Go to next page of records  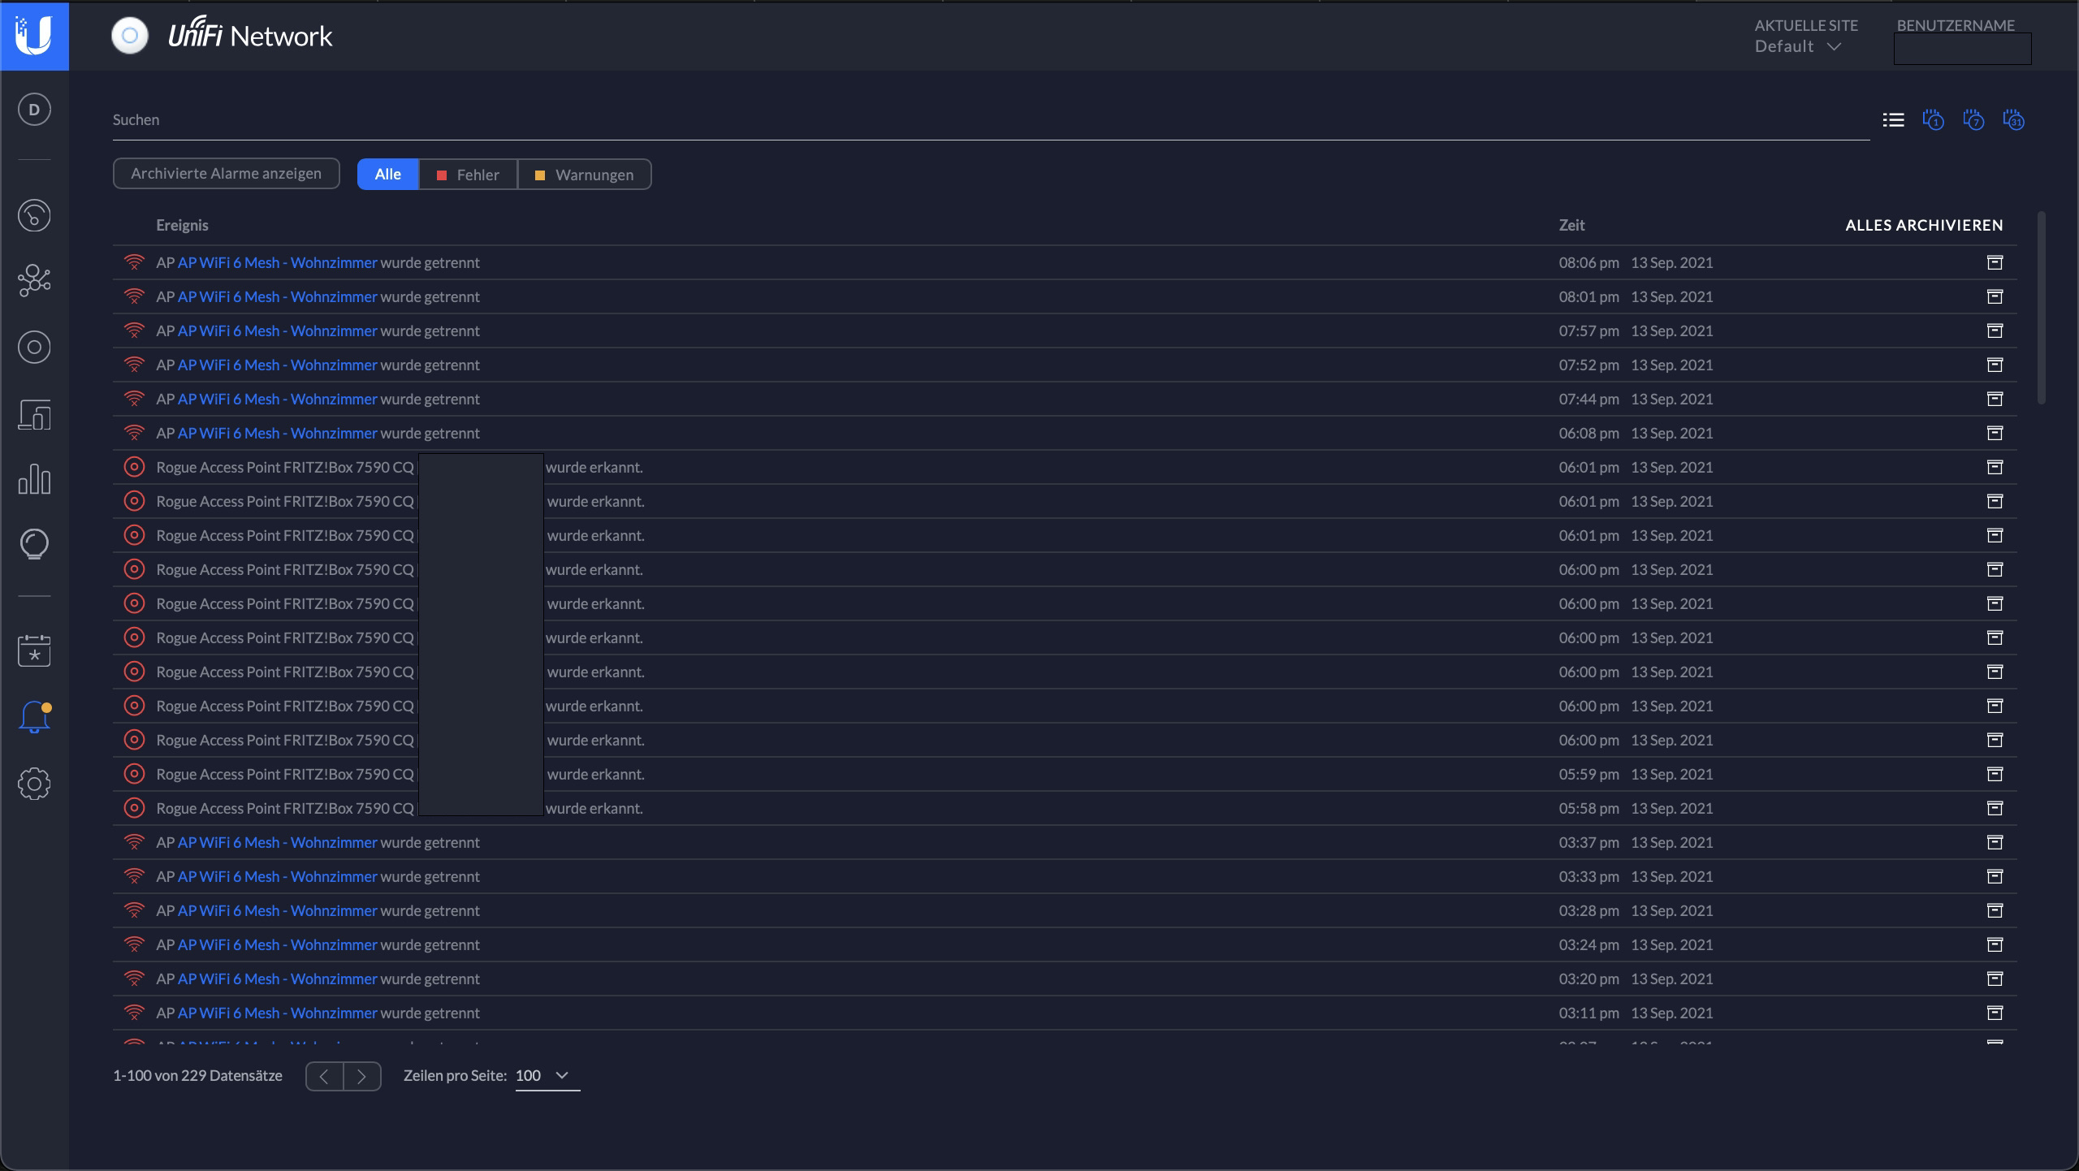362,1076
